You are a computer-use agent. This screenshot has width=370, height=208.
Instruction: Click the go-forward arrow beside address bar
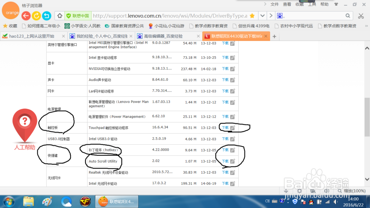[271, 16]
